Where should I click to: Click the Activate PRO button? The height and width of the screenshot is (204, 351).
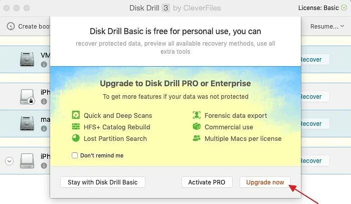coord(207,182)
